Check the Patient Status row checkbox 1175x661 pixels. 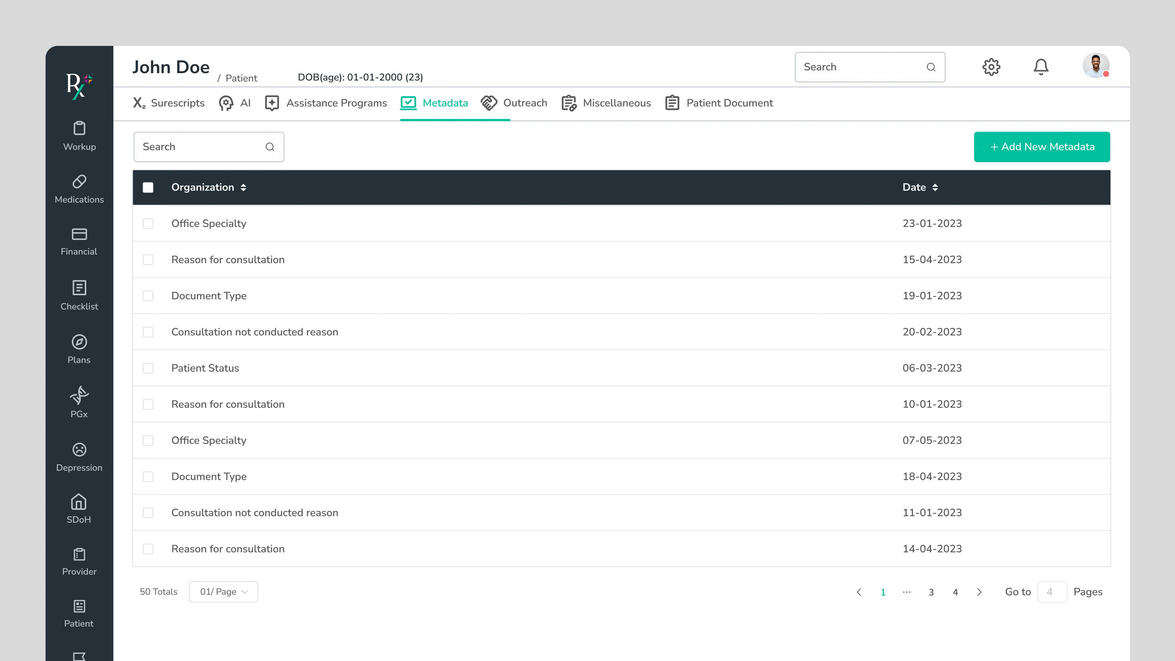click(148, 368)
